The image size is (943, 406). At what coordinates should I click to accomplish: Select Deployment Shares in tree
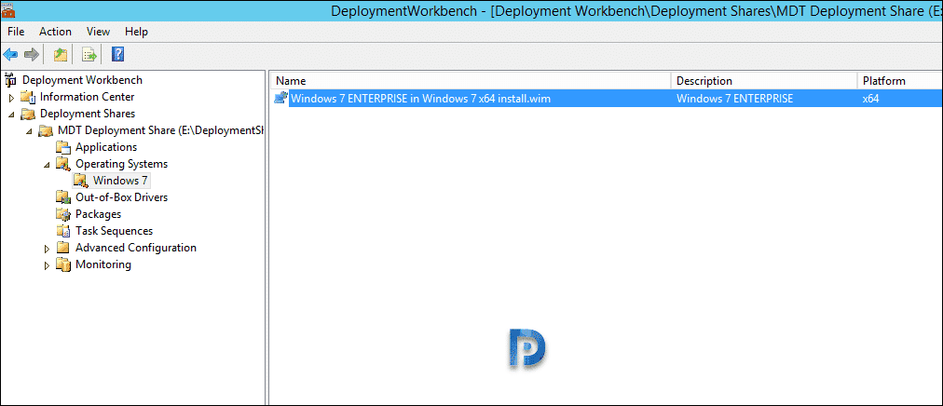[88, 114]
